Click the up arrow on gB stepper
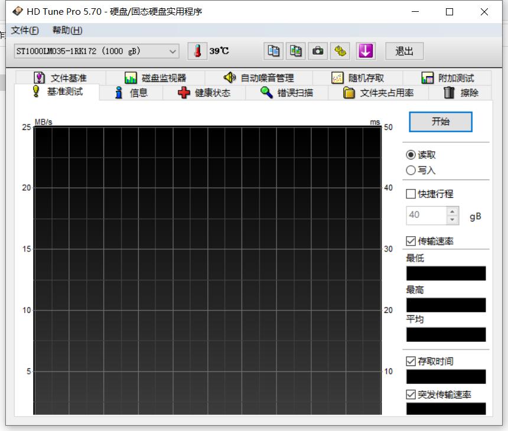508x431 pixels. click(x=451, y=211)
